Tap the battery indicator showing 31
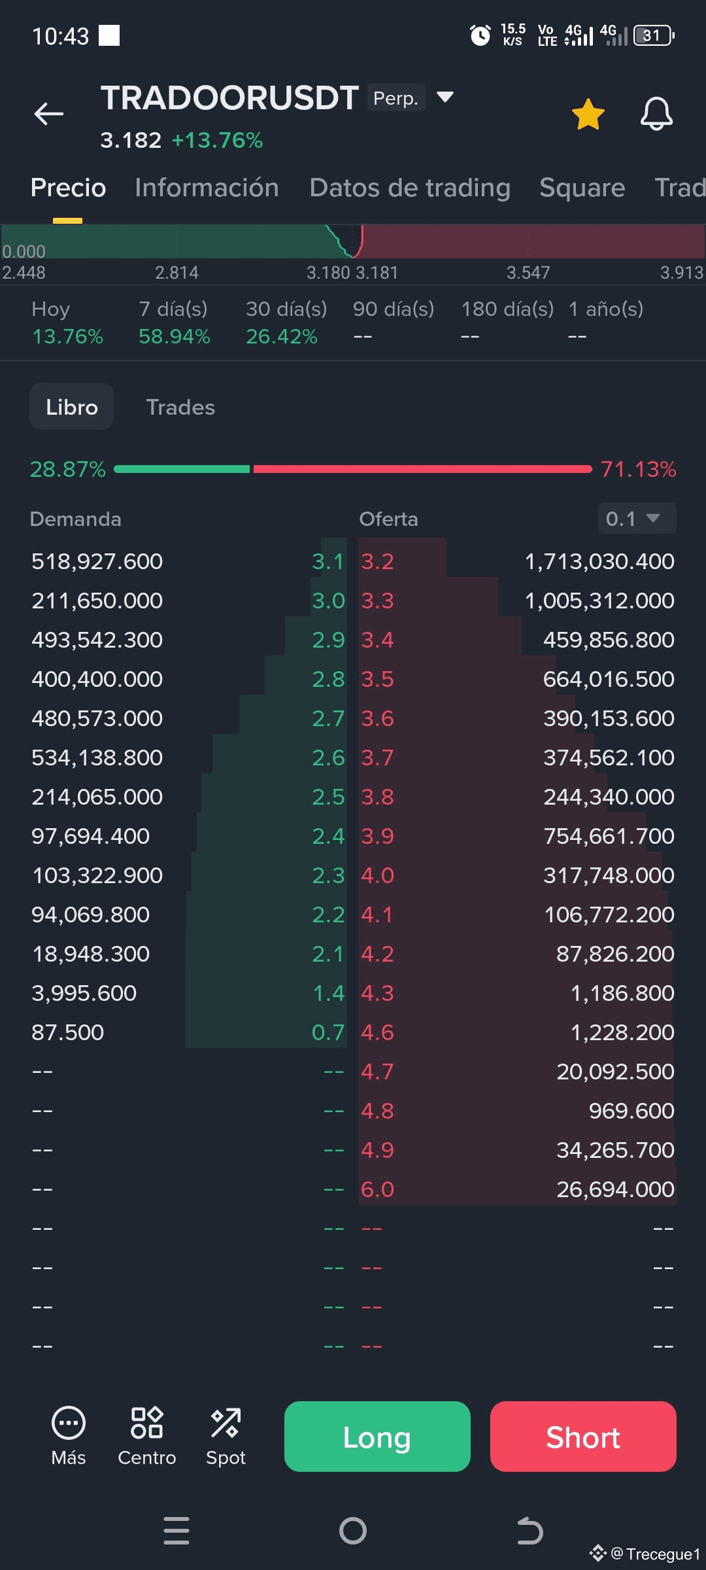This screenshot has width=706, height=1570. tap(654, 35)
